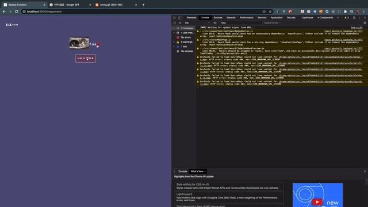Open the Default levels dropdown
368x207 pixels.
coord(272,23)
